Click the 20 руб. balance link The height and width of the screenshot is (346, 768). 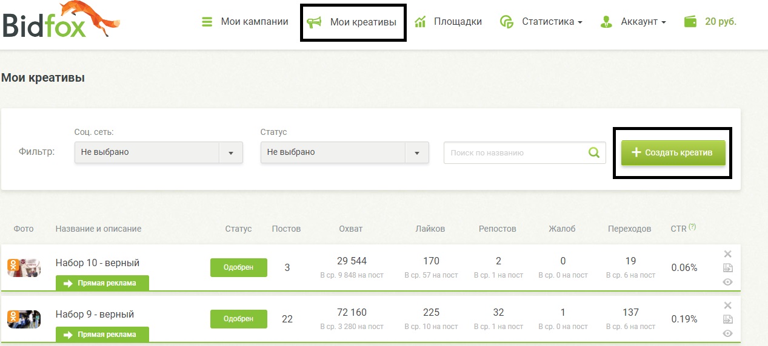point(721,22)
